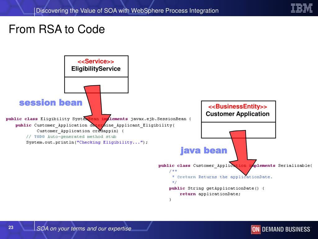The image size is (318, 239).
Task: Click the <<BusinessEntity>> stereotype label
Action: pyautogui.click(x=238, y=106)
